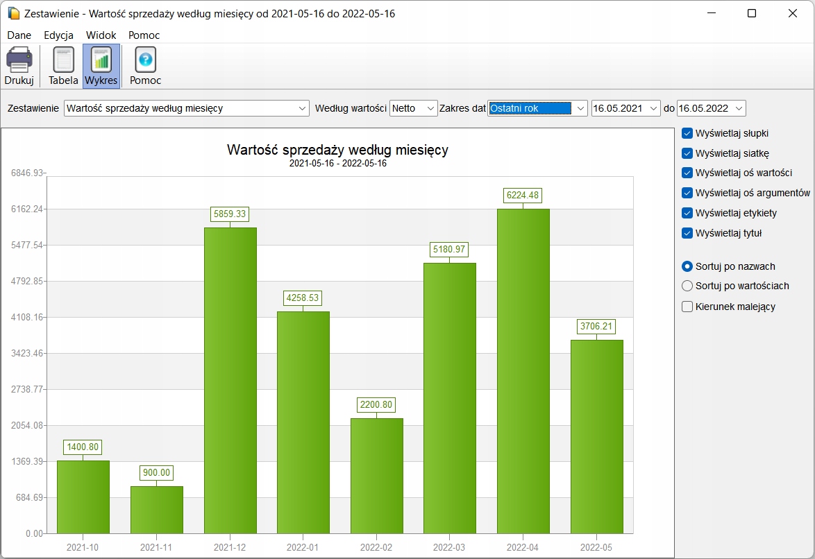
Task: Open the Netto value type dropdown
Action: point(430,108)
